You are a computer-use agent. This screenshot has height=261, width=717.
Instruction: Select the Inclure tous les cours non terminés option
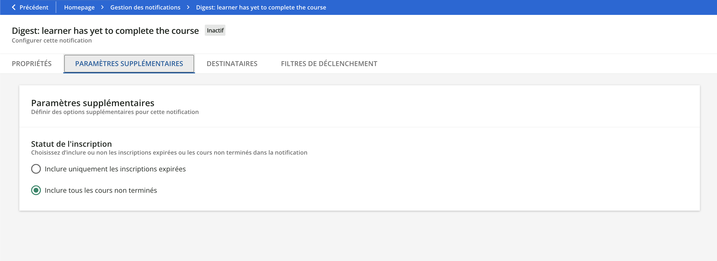click(x=36, y=190)
